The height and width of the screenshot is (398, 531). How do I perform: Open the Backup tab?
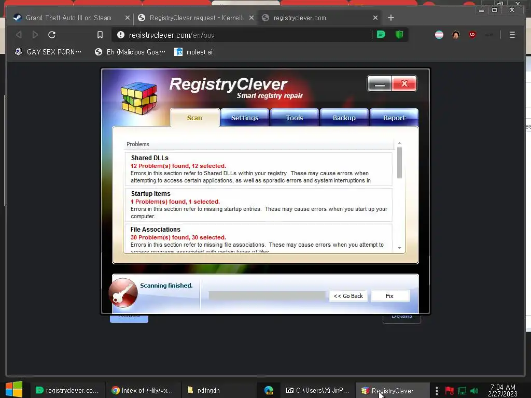pos(344,118)
